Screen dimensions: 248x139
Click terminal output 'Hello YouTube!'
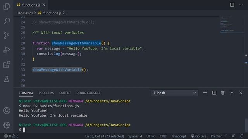click(33, 111)
